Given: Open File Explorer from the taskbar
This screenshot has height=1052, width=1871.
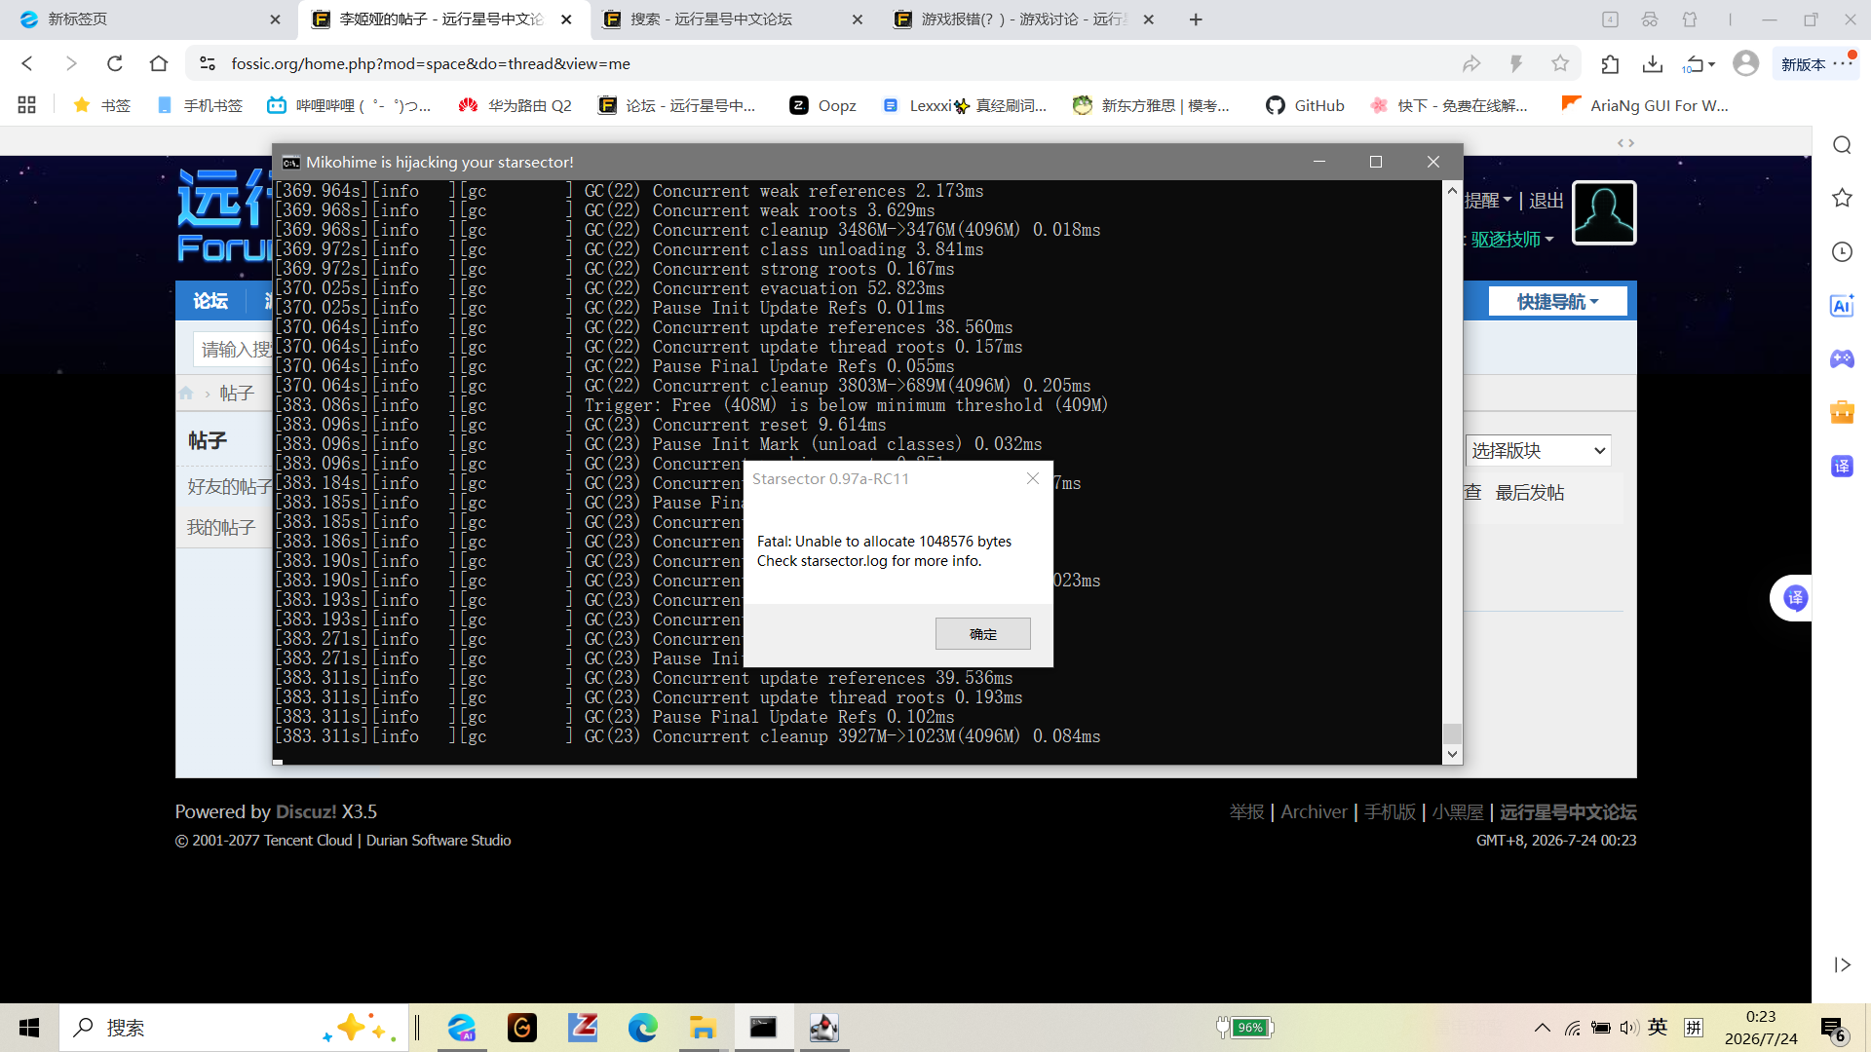Looking at the screenshot, I should point(703,1028).
